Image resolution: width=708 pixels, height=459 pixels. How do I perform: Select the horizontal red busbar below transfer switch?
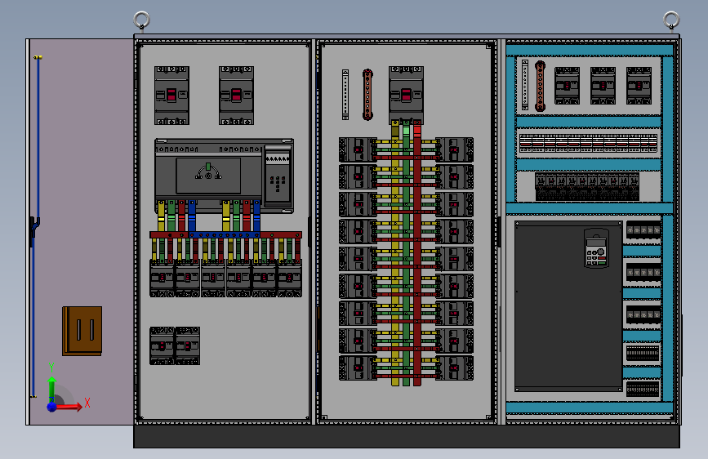pos(225,235)
